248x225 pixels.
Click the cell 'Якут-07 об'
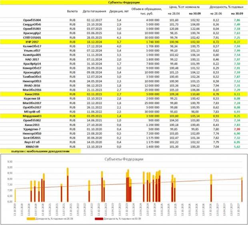[32, 142]
